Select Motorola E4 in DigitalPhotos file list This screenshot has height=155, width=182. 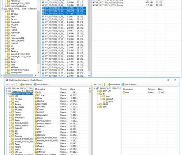(43, 115)
